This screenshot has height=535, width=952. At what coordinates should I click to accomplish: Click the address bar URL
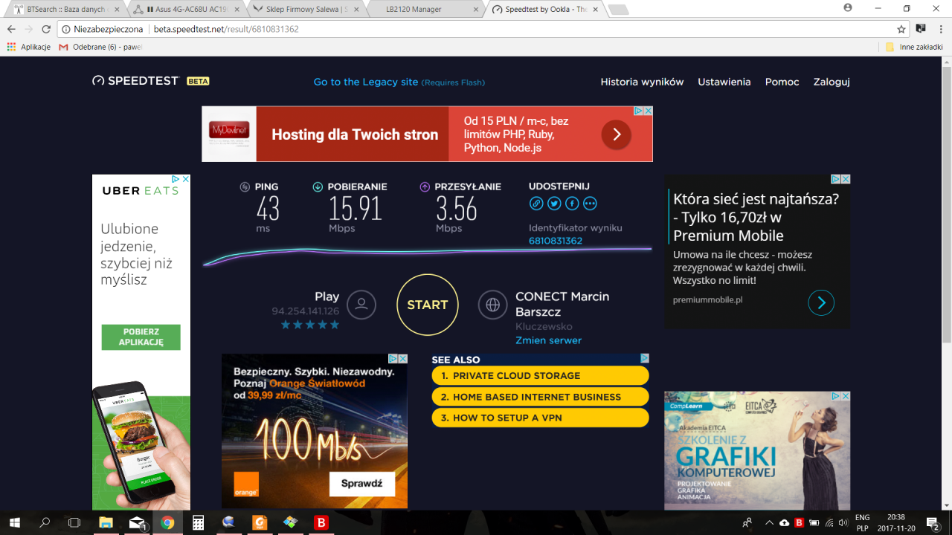[226, 29]
